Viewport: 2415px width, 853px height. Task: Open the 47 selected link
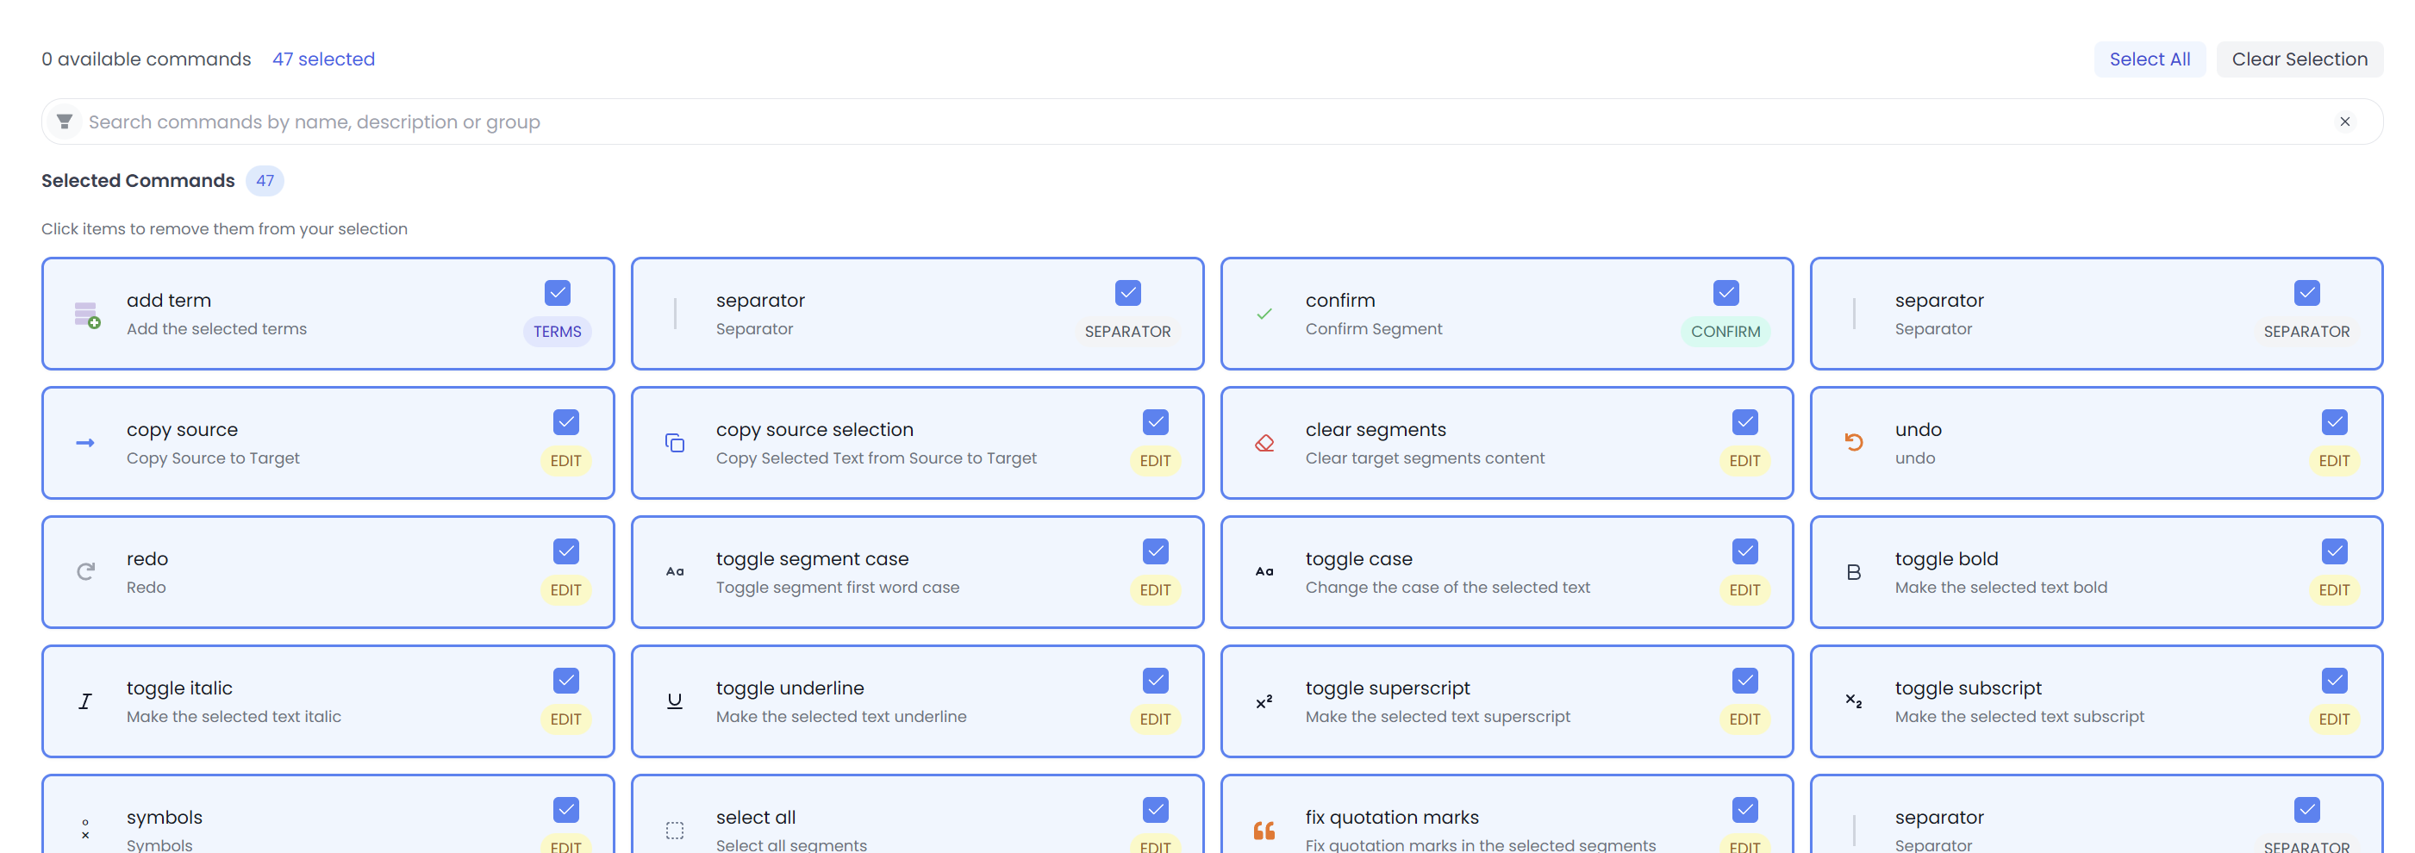click(323, 58)
